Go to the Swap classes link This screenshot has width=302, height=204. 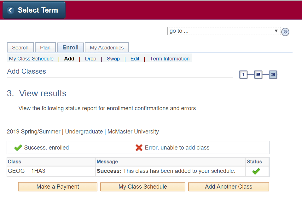tap(113, 59)
